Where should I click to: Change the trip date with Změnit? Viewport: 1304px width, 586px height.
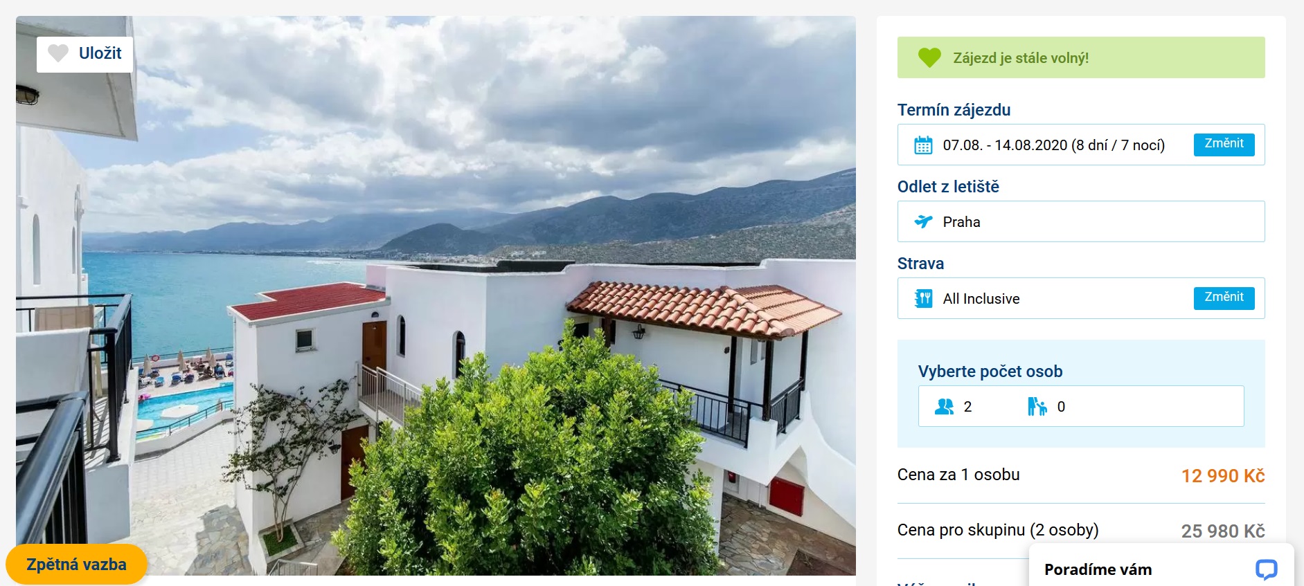tap(1224, 144)
